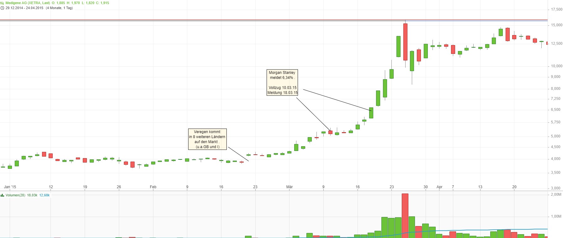This screenshot has height=238, width=563.
Task: Click the 3,000 price axis label
Action: 556,188
